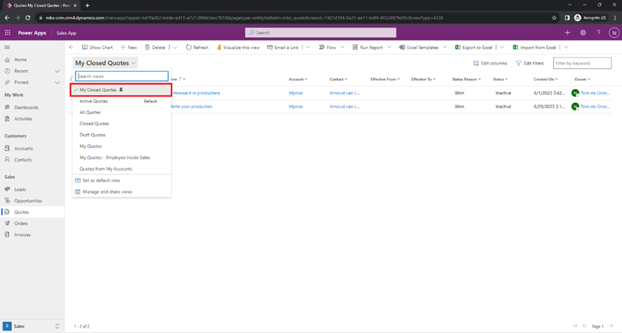Viewport: 622px width, 333px height.
Task: Open the Account column header menu
Action: pyautogui.click(x=298, y=79)
